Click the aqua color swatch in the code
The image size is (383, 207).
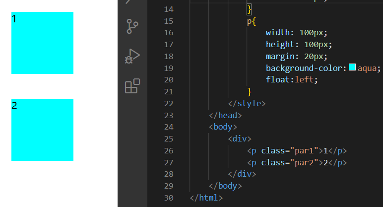point(352,68)
